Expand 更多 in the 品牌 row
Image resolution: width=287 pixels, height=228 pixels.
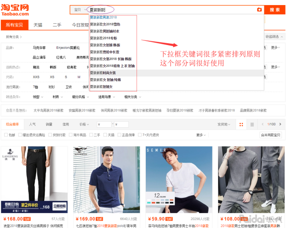tap(275, 48)
